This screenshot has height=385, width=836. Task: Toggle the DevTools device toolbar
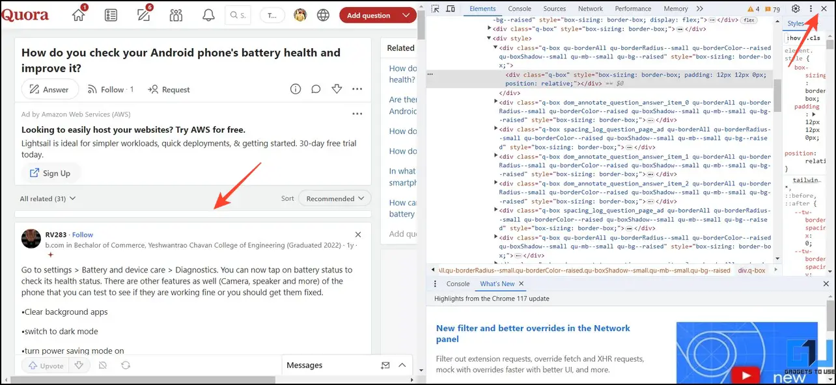click(x=451, y=8)
